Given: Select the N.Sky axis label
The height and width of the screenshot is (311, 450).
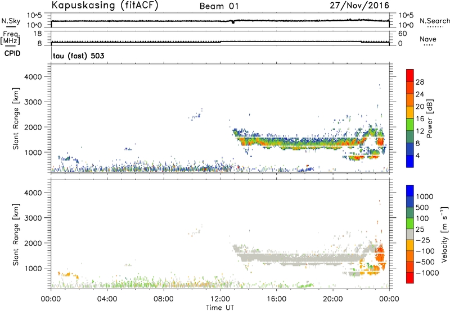Looking at the screenshot, I should point(11,21).
